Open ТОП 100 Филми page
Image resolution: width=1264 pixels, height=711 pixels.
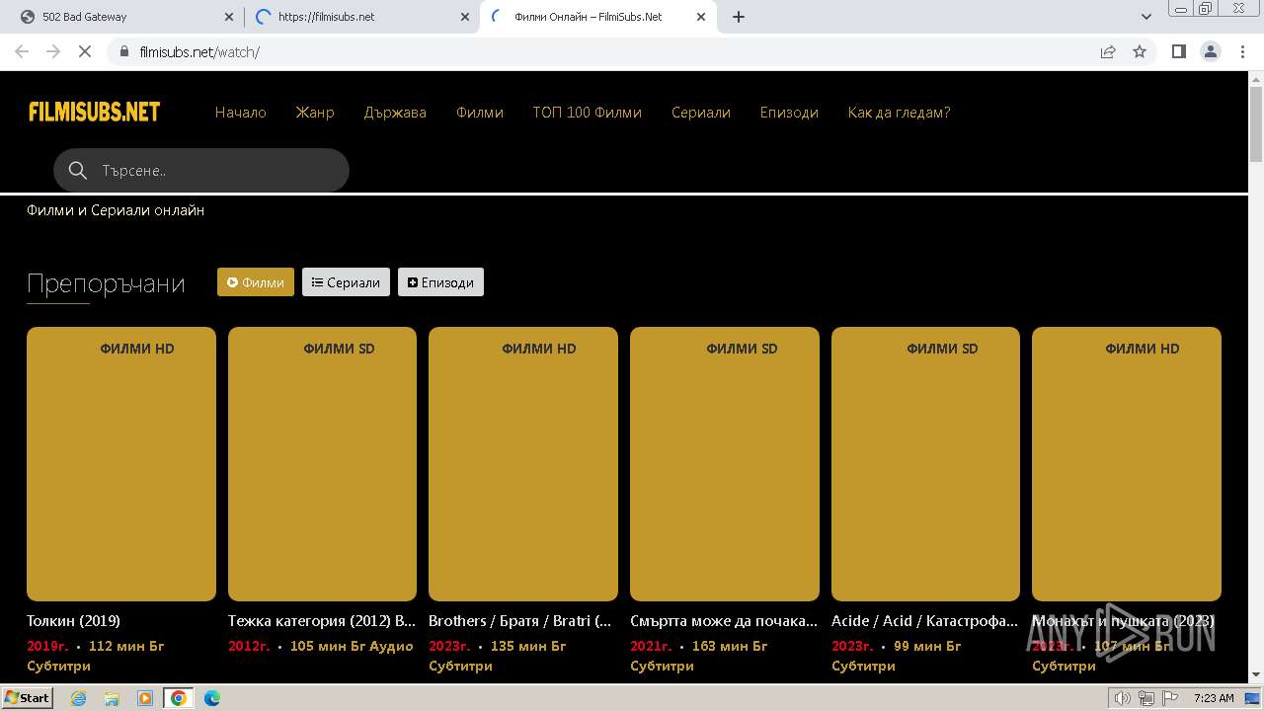[x=588, y=113]
